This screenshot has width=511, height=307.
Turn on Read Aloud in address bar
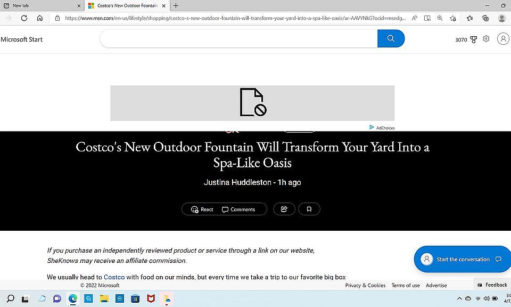click(x=414, y=18)
